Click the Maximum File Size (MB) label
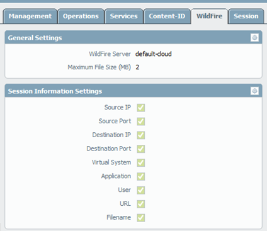This screenshot has width=267, height=231. pos(99,67)
